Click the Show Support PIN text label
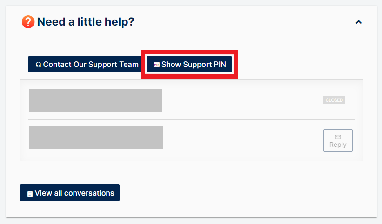Screen dimensions: 382x224 click(194, 65)
